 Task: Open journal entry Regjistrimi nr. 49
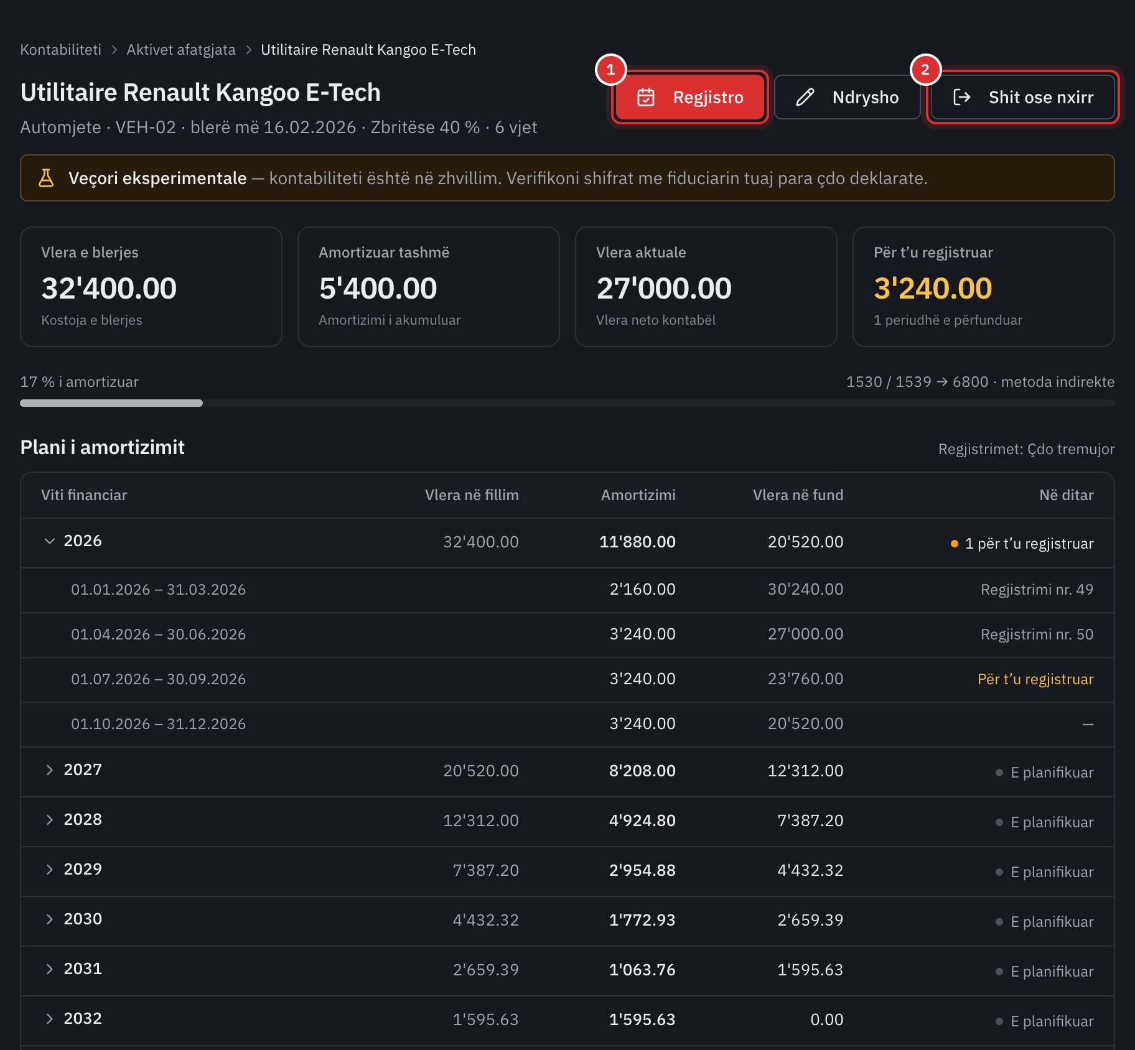click(x=1037, y=590)
